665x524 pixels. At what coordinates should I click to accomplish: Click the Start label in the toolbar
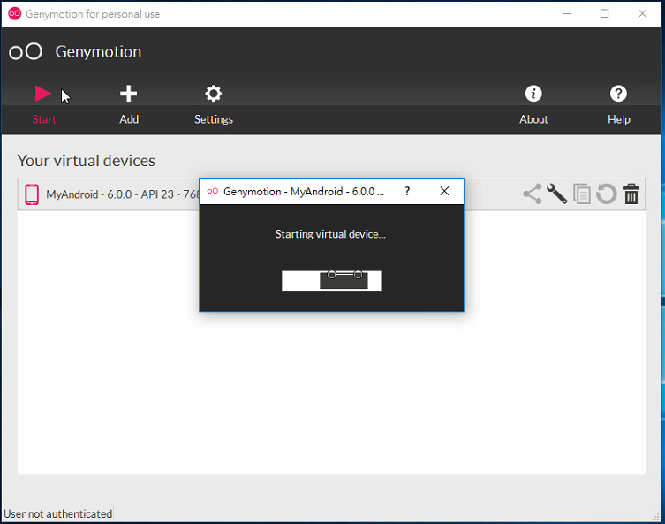click(44, 119)
